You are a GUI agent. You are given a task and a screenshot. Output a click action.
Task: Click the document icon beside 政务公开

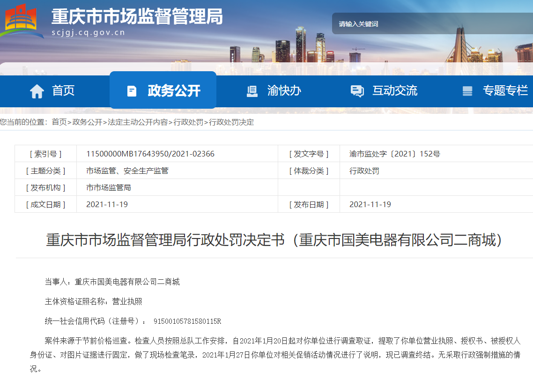coord(132,91)
